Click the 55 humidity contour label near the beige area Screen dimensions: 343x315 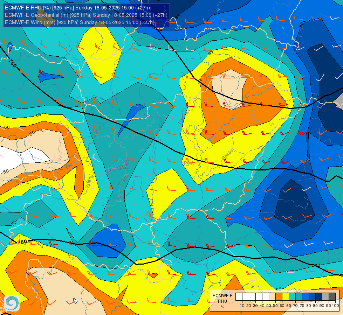point(32,133)
